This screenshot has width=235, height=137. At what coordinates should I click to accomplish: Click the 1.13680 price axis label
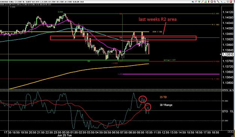(228, 72)
